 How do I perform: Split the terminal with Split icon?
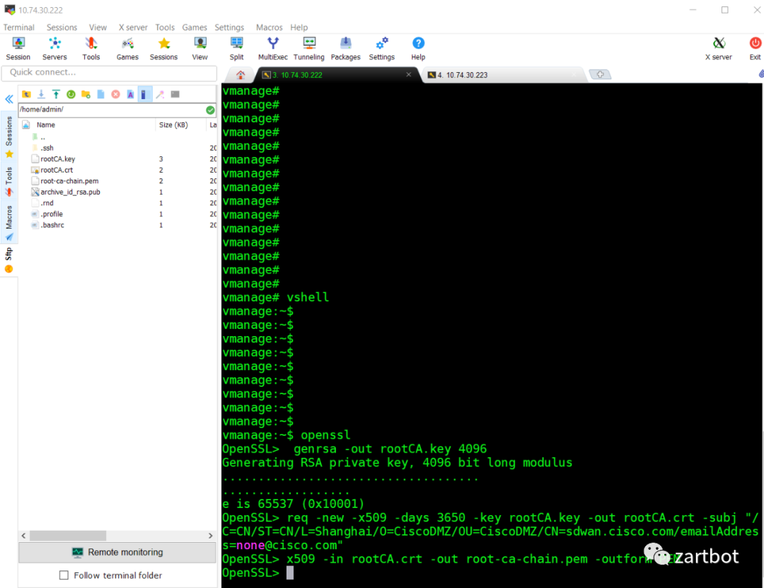point(237,49)
